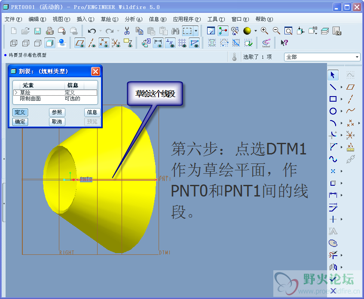Select the arrow pick tool in sketcher toolbar

pyautogui.click(x=333, y=75)
